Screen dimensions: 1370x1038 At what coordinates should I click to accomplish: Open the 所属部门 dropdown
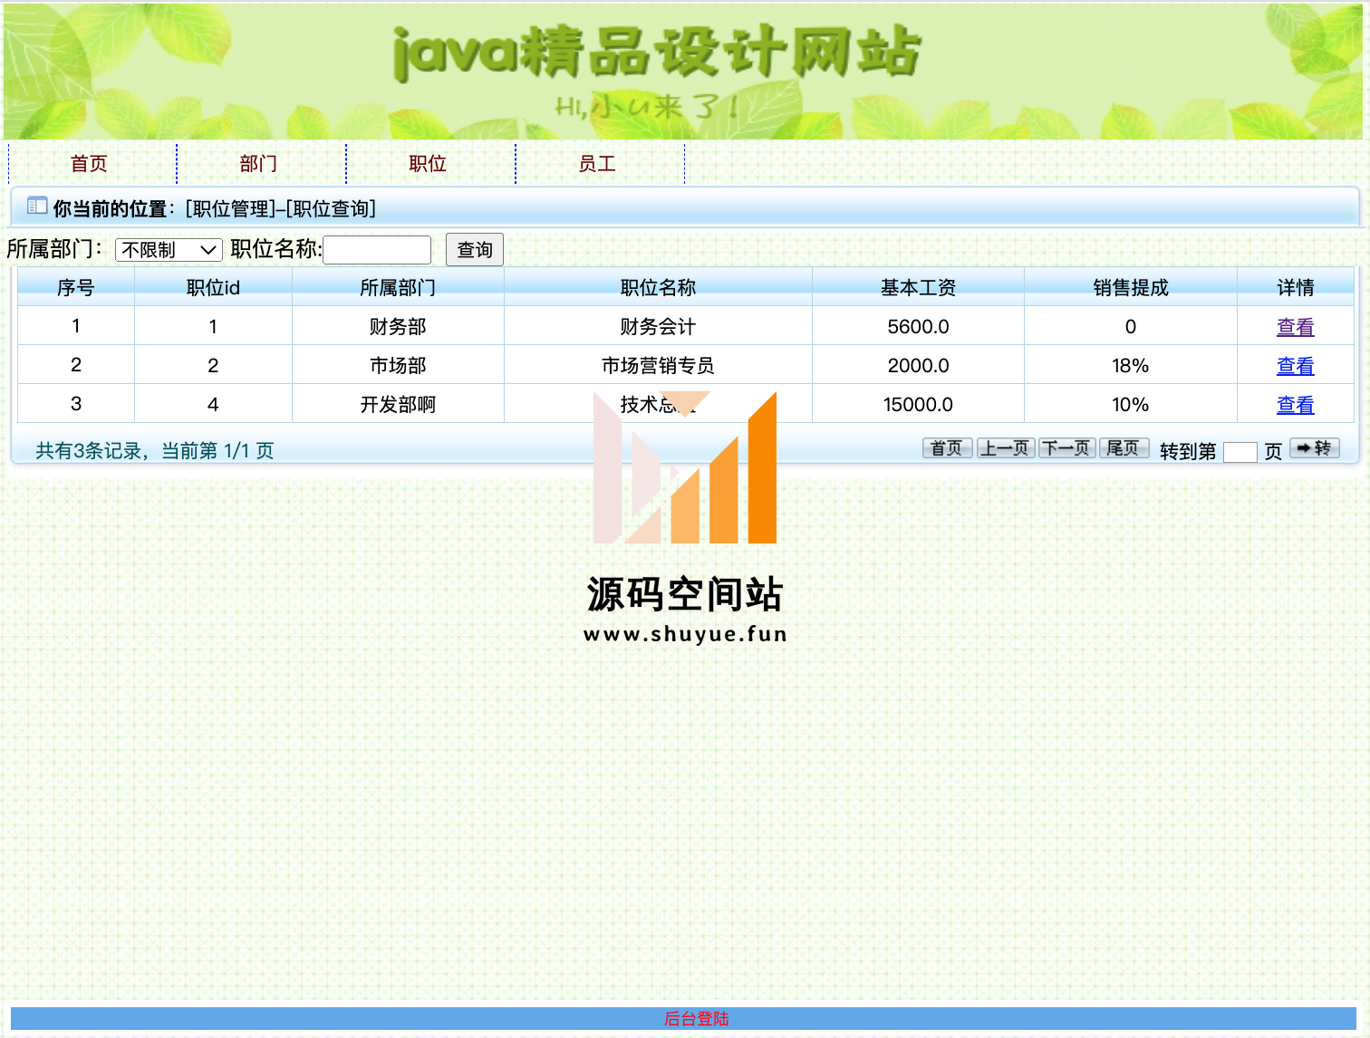point(169,250)
